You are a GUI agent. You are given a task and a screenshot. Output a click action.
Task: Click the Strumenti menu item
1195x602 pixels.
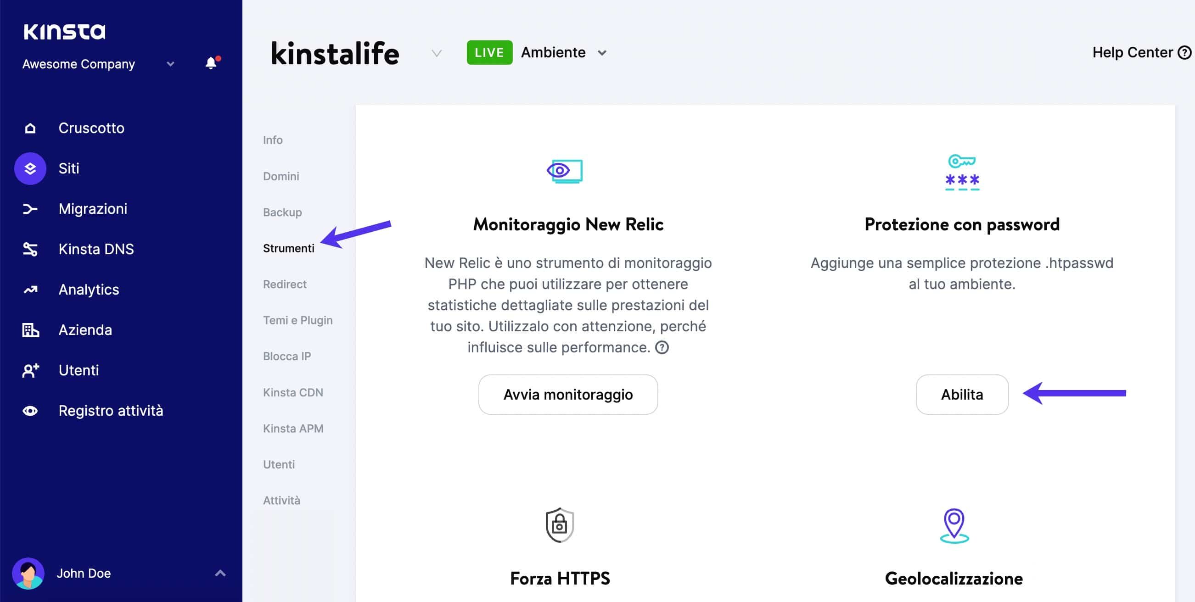(289, 247)
